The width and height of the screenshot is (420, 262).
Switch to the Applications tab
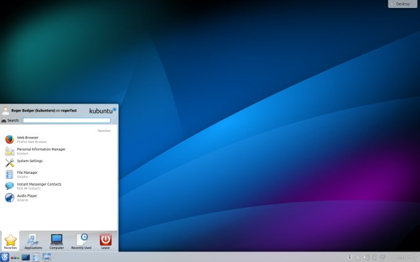pos(33,242)
